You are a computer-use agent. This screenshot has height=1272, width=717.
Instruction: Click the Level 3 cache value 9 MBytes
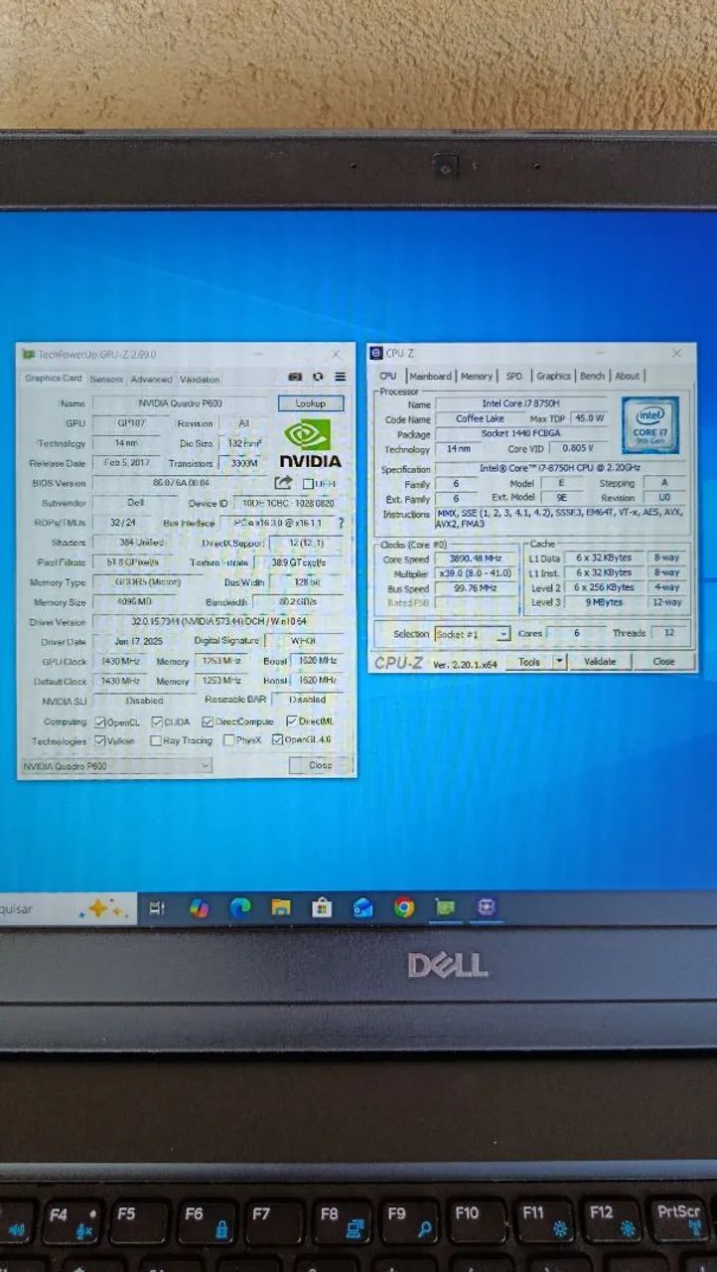pos(603,602)
